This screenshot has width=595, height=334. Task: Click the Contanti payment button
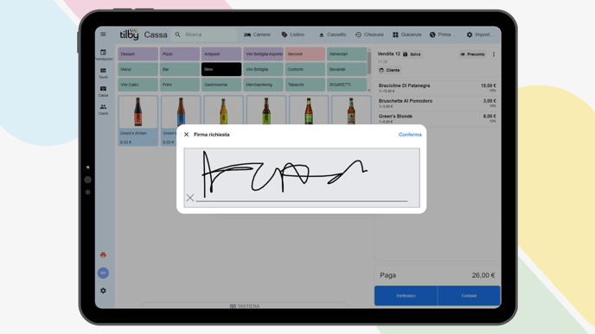pyautogui.click(x=469, y=296)
